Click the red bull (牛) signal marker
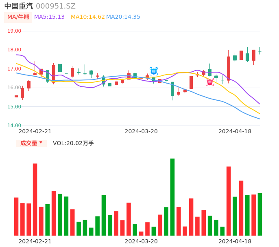This screenshot has height=247, width=279. coord(210,82)
